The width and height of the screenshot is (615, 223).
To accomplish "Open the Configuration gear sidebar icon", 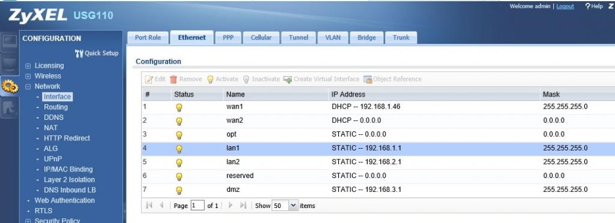I will click(10, 87).
